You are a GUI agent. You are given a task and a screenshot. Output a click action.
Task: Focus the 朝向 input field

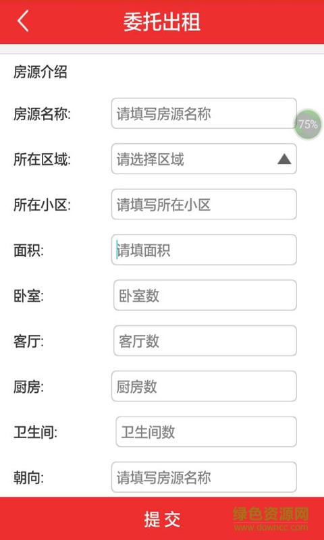click(204, 477)
